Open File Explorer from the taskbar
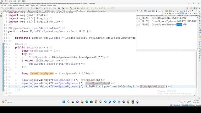 [x=82, y=102]
